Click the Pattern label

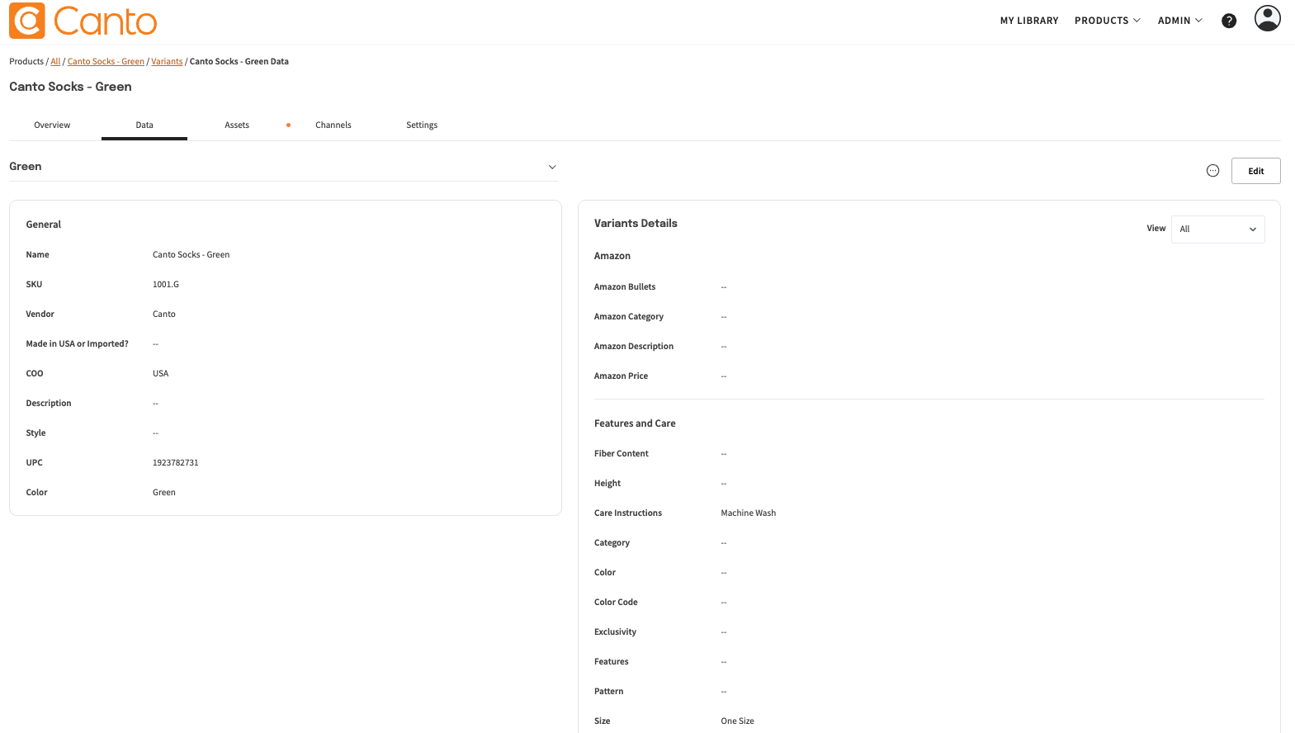click(x=609, y=692)
